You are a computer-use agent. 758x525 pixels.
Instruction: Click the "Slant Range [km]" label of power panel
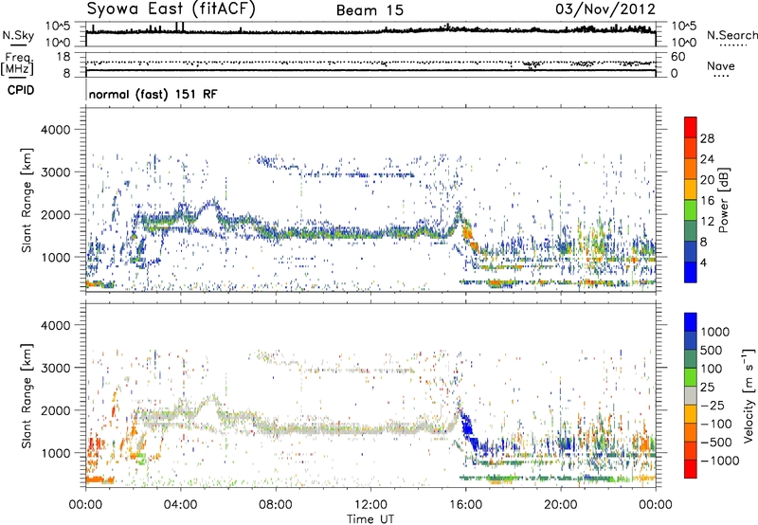(x=27, y=200)
